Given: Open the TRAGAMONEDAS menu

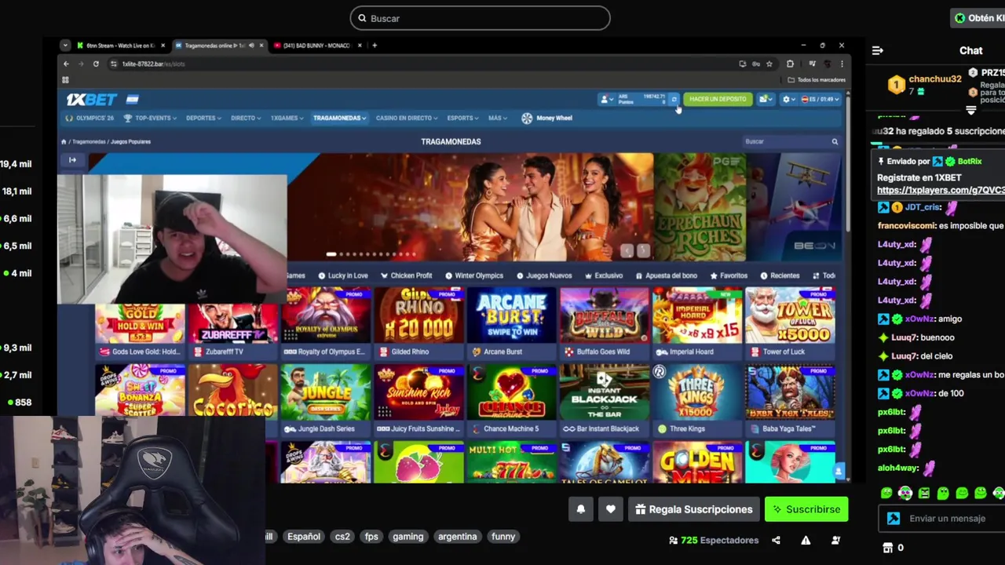Looking at the screenshot, I should (339, 118).
